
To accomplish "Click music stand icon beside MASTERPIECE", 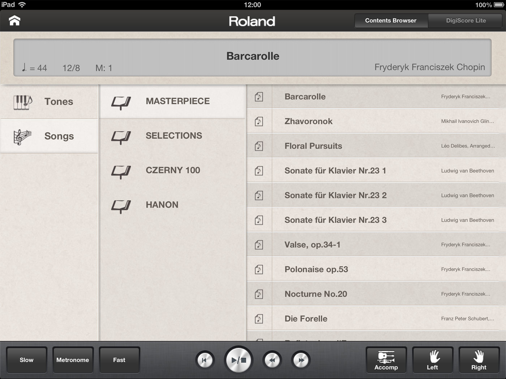I will (121, 103).
